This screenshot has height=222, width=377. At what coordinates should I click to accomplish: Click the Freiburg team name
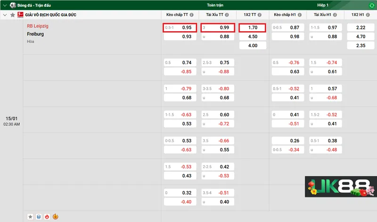[35, 34]
